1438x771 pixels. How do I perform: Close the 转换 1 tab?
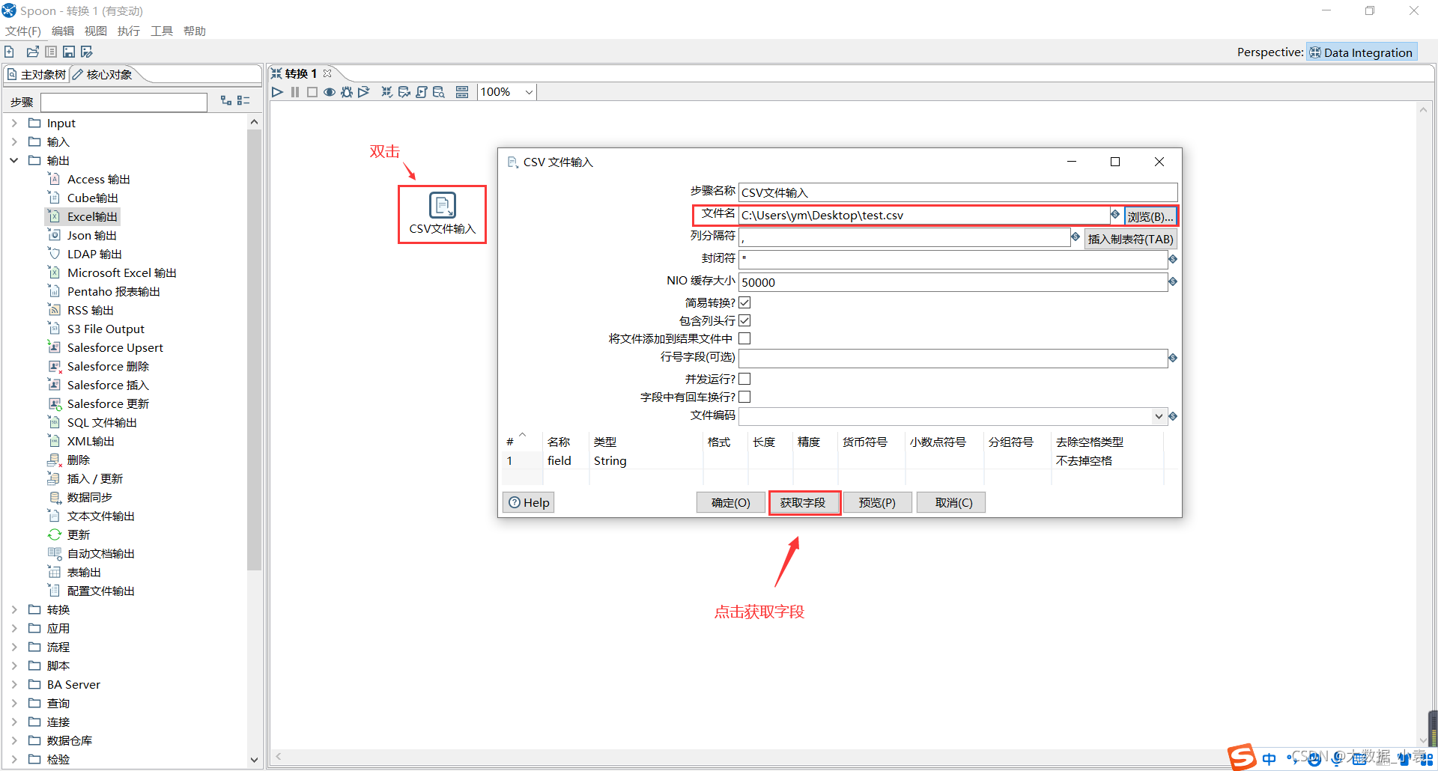coord(327,73)
